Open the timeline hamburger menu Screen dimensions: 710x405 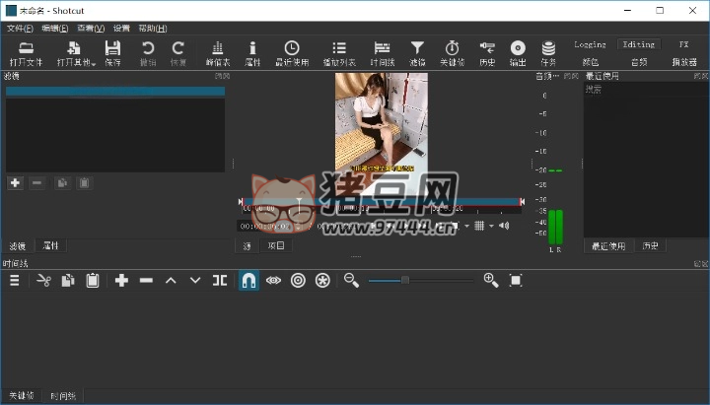click(15, 281)
